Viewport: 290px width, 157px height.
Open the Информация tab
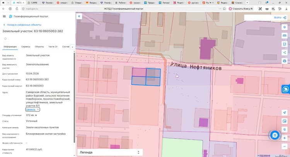[10, 47]
